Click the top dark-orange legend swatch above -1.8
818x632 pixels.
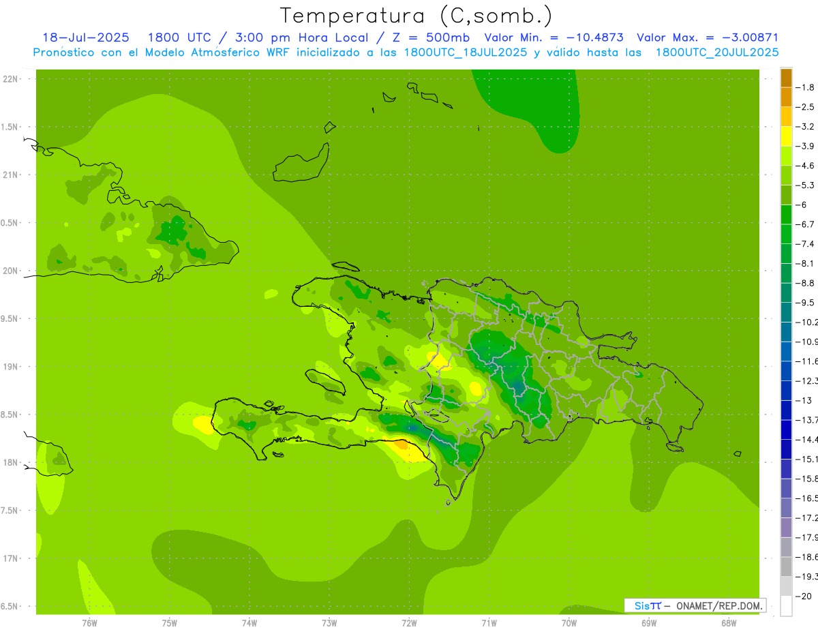pyautogui.click(x=786, y=78)
